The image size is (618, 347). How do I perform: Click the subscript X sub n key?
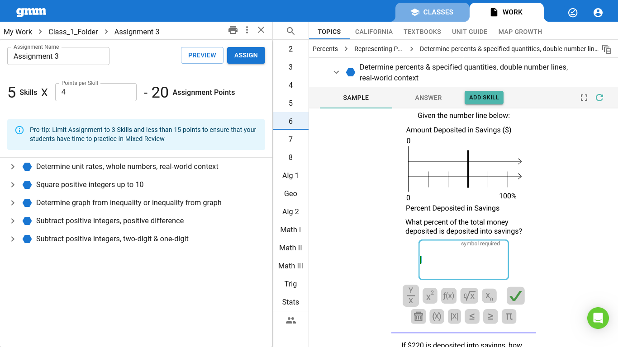(489, 296)
